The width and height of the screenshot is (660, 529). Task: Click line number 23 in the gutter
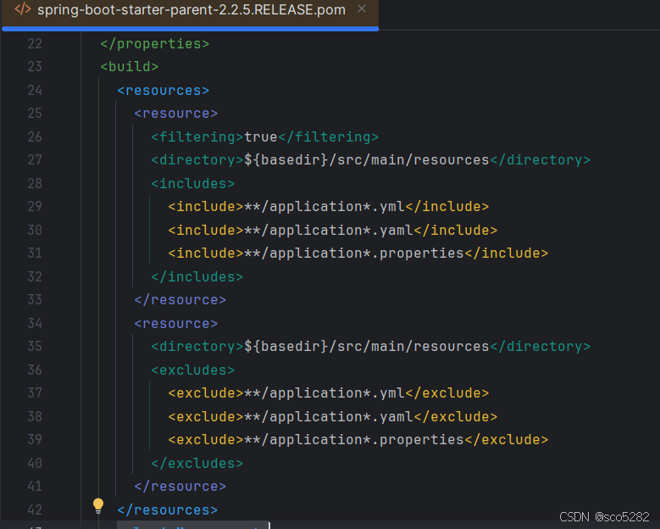pos(35,66)
